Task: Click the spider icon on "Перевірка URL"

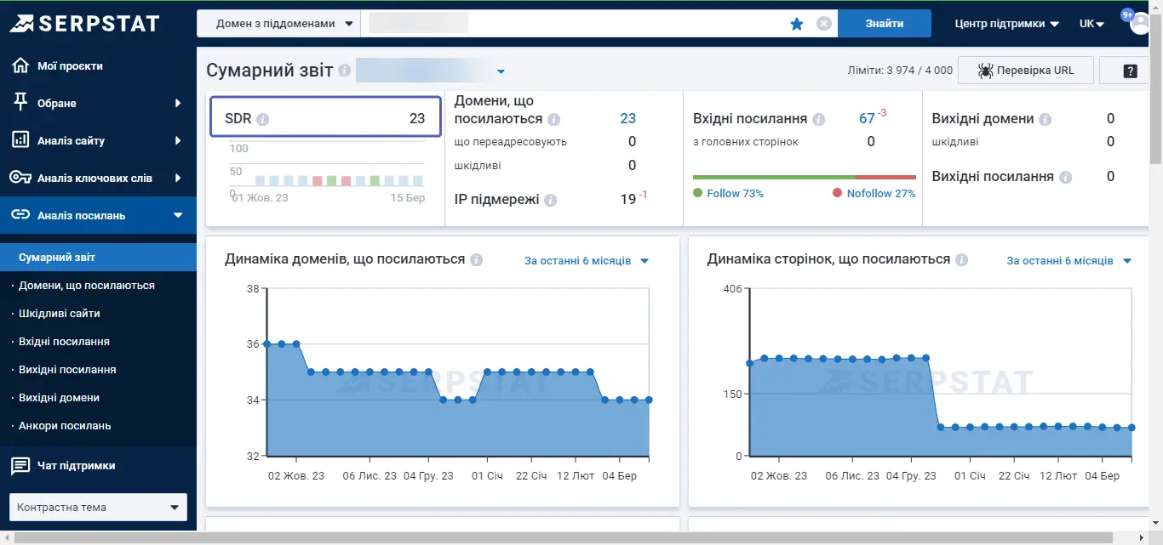Action: pos(987,70)
